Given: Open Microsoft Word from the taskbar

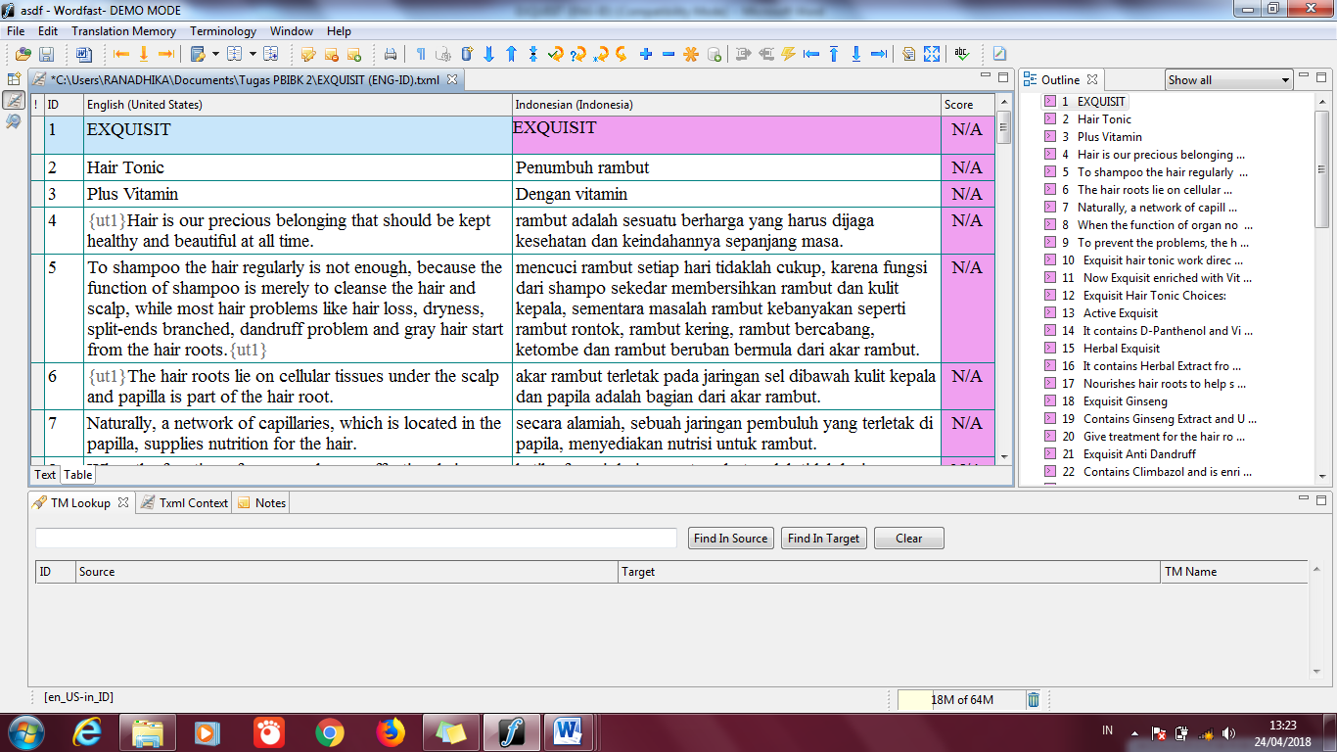Looking at the screenshot, I should click(x=569, y=732).
